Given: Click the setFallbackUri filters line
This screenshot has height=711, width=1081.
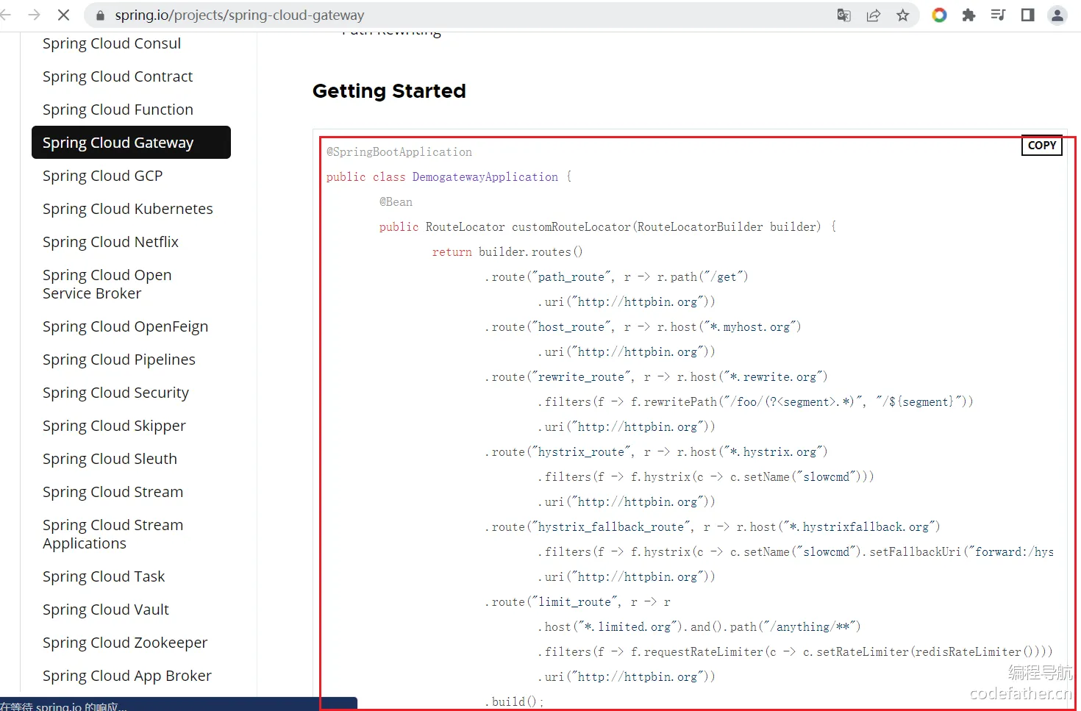Looking at the screenshot, I should (x=796, y=552).
